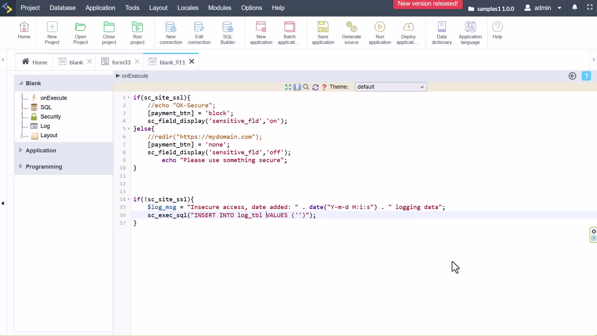Select onExecute in the tree

[x=53, y=98]
